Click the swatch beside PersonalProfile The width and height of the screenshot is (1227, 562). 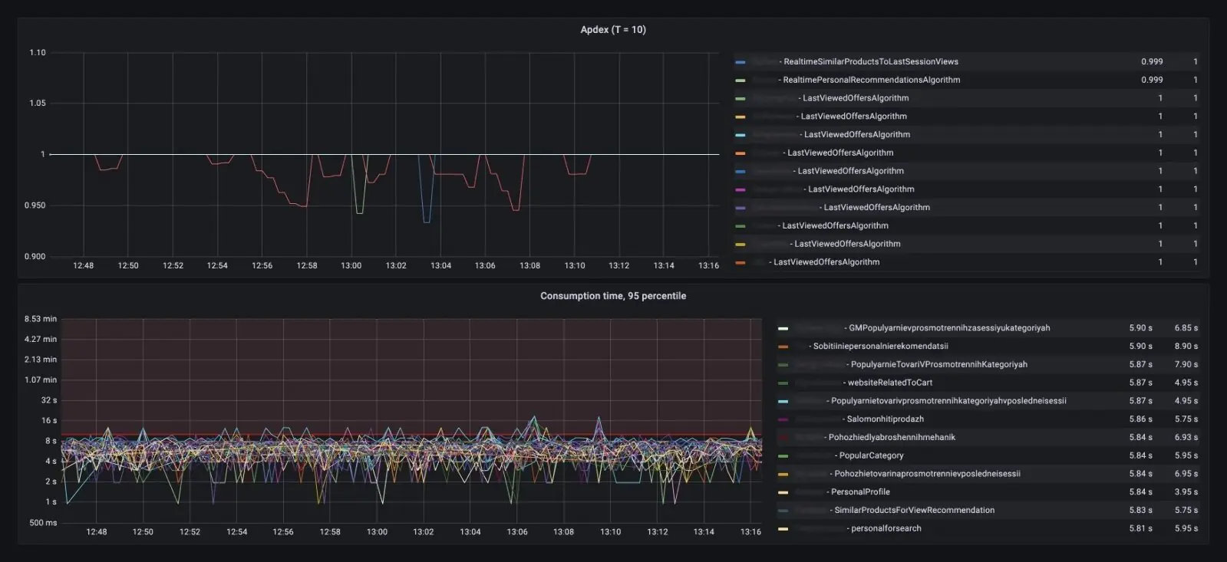(783, 492)
